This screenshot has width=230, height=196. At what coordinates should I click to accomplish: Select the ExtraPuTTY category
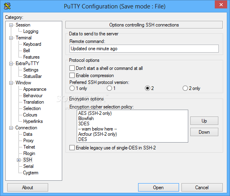click(27, 63)
